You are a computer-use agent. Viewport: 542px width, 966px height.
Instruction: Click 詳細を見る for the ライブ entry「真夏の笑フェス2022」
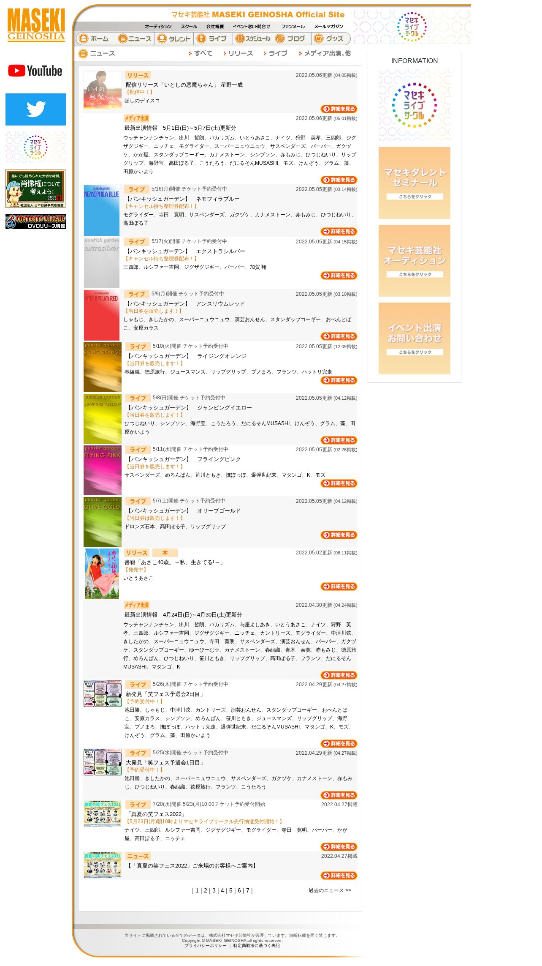(x=339, y=847)
